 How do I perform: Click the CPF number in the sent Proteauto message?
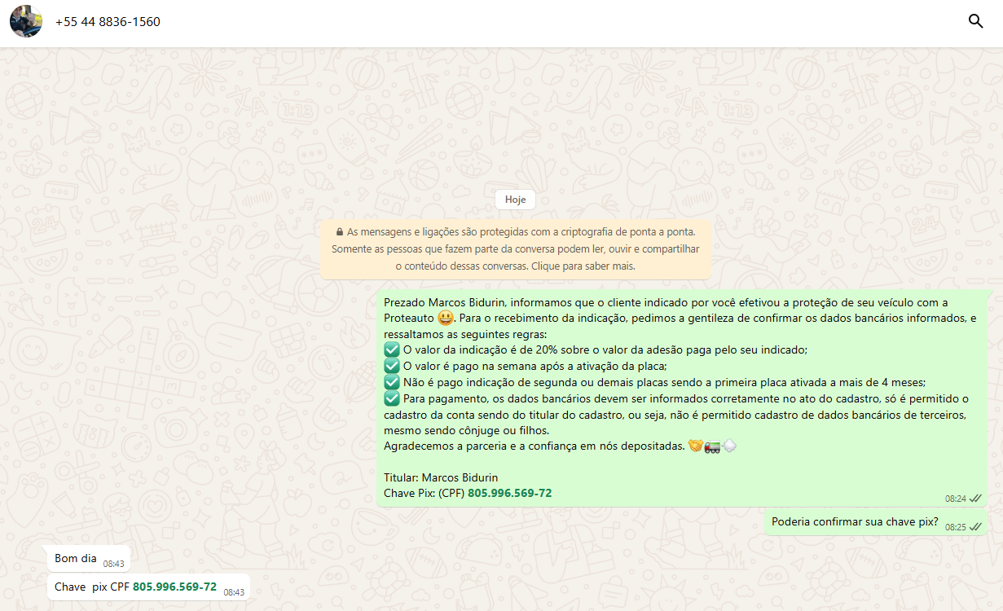click(x=509, y=493)
